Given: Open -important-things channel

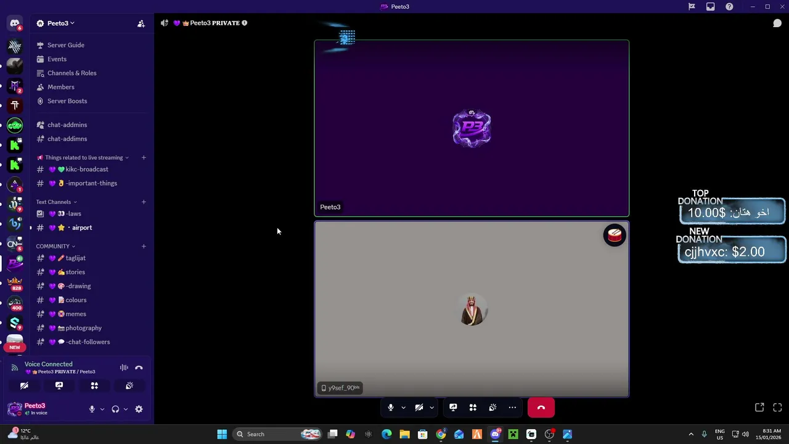Looking at the screenshot, I should [x=92, y=183].
